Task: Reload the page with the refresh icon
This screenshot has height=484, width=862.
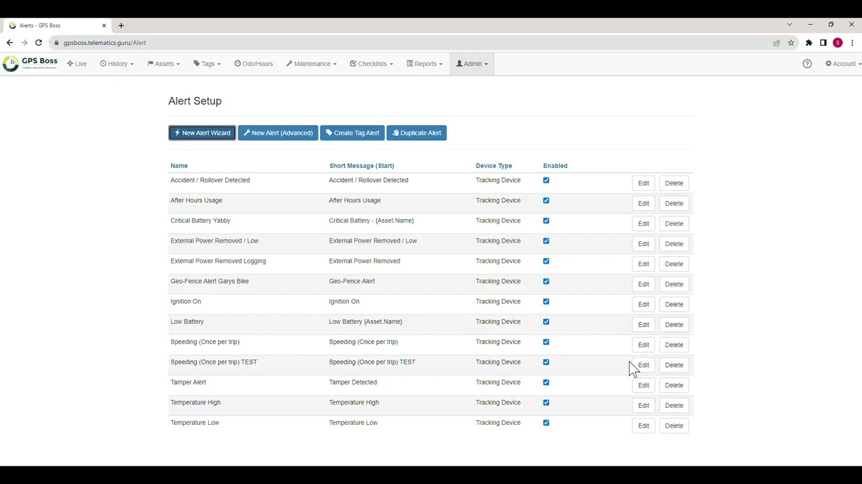Action: click(x=38, y=42)
